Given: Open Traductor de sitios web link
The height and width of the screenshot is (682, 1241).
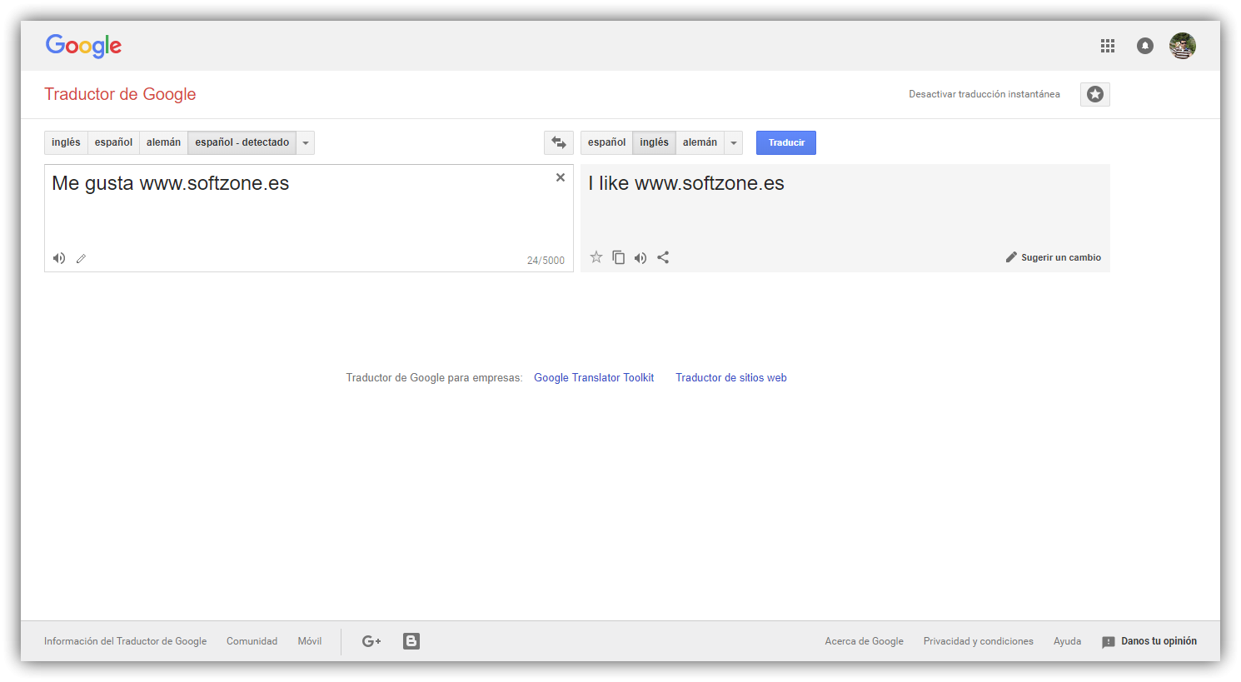Looking at the screenshot, I should (x=731, y=378).
